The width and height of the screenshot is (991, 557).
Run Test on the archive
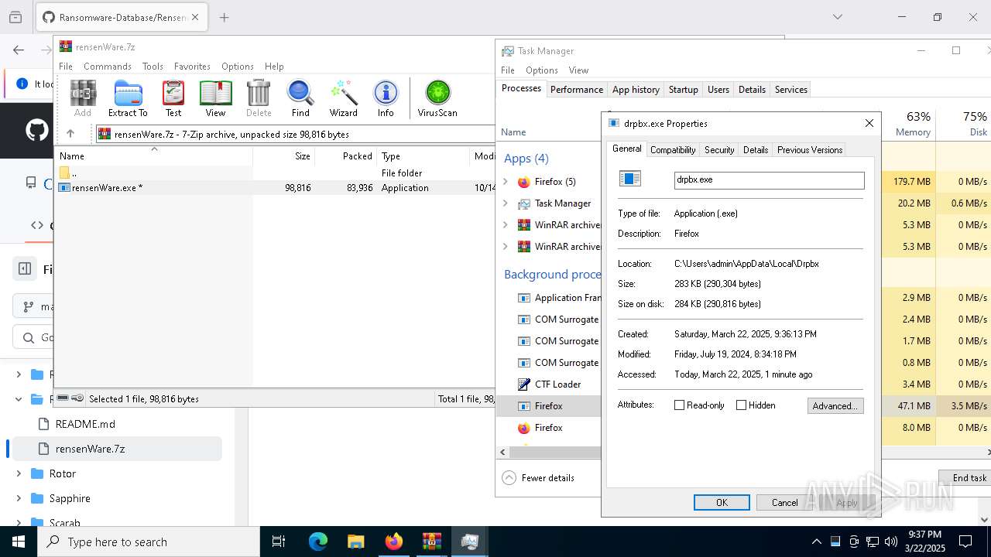[x=173, y=98]
